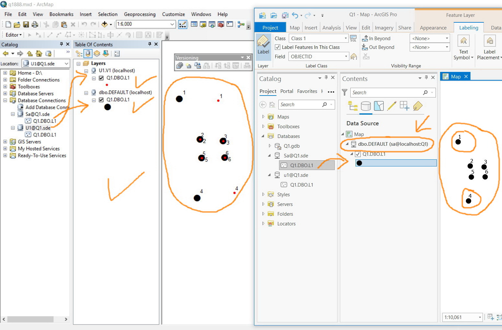
Task: Toggle Q1.DBO.L1 checkbox under U1.V1 (localhost)
Action: point(101,78)
